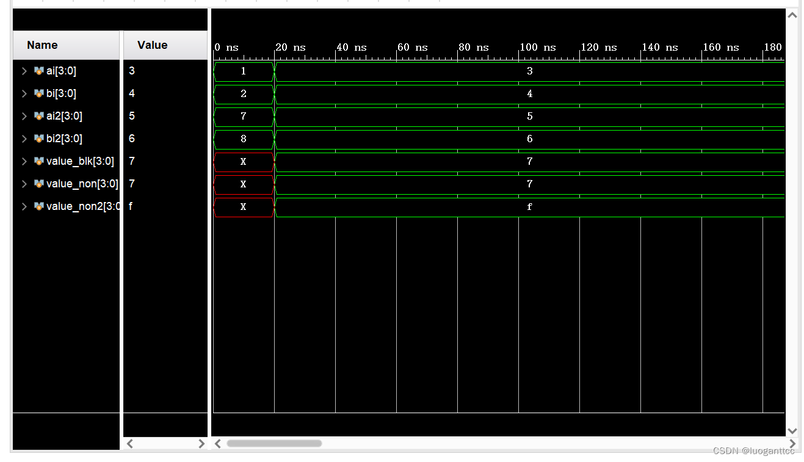Select the bi2[3:0] signal name

[x=64, y=139]
